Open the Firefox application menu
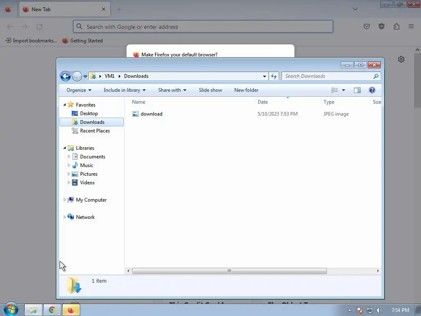 411,26
